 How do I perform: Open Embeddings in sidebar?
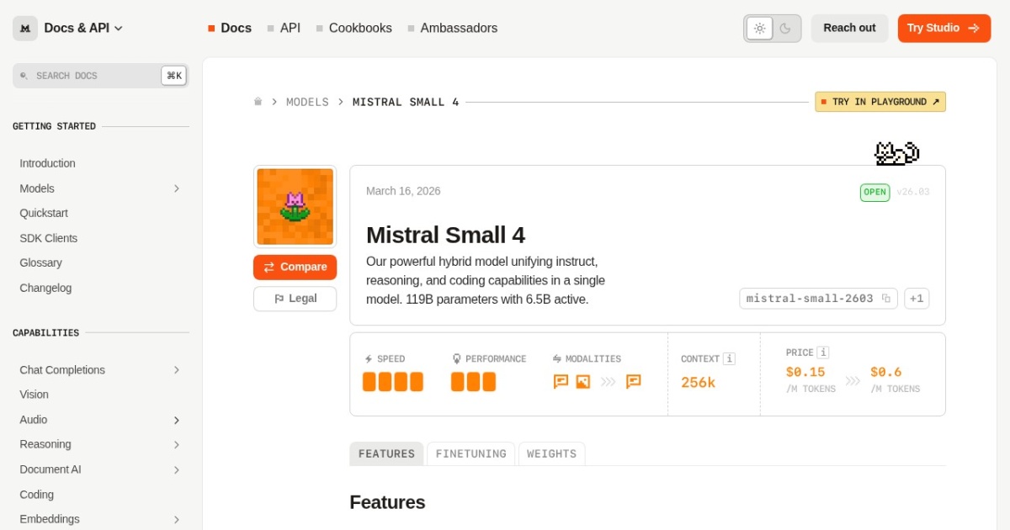pos(50,519)
